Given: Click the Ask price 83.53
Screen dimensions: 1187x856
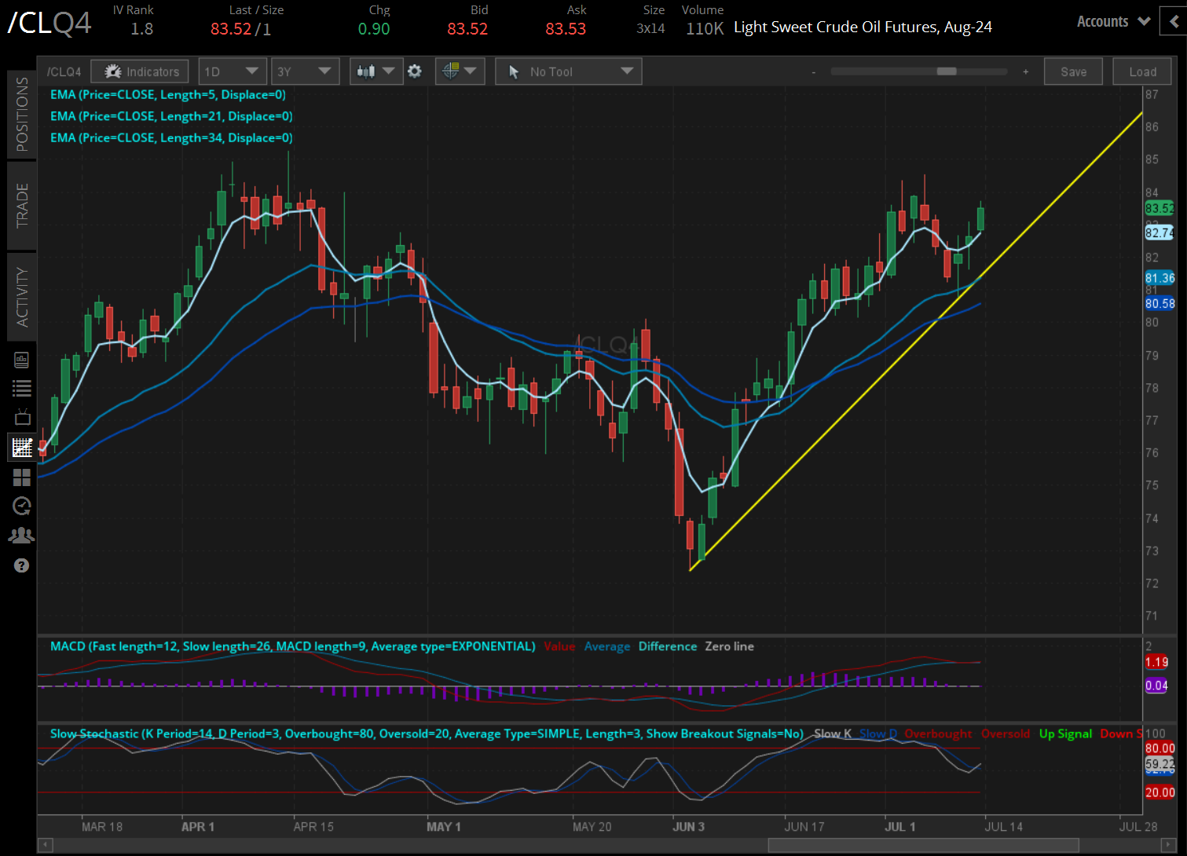Looking at the screenshot, I should pyautogui.click(x=566, y=29).
